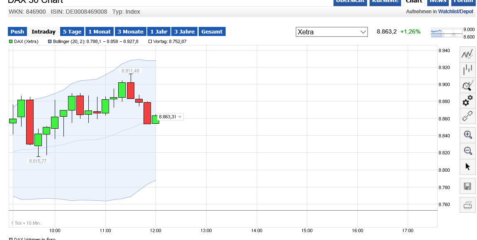Select the Intraday time range
477x240 pixels.
pyautogui.click(x=44, y=31)
